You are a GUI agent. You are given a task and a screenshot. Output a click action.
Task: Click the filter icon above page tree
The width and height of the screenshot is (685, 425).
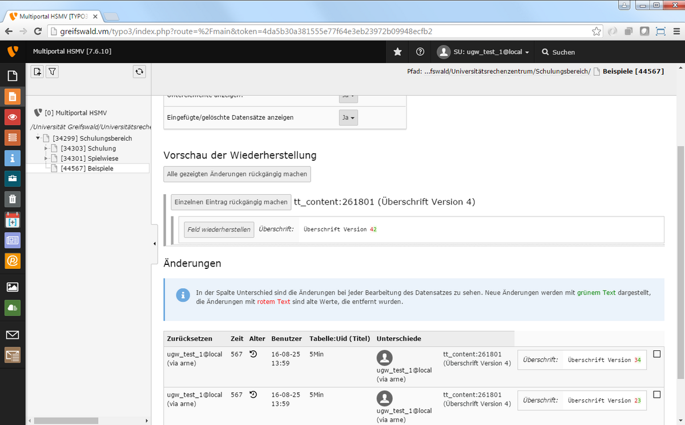(x=52, y=72)
